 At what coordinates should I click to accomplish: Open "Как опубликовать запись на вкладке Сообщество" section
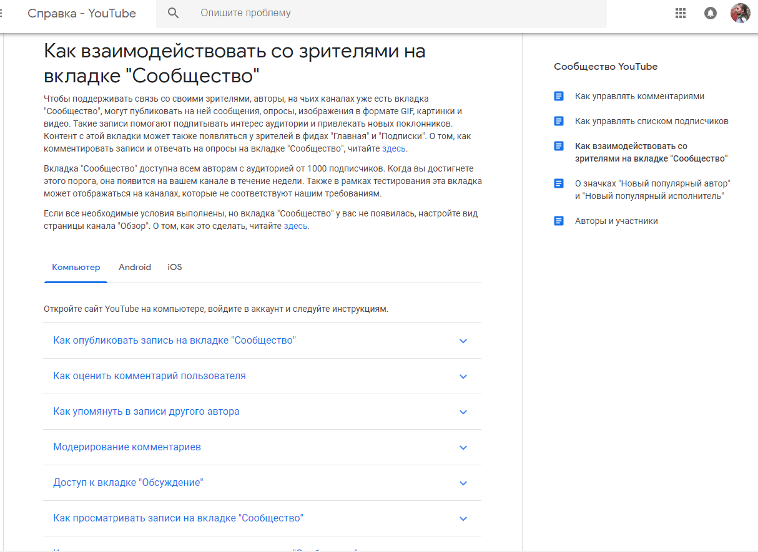point(174,341)
